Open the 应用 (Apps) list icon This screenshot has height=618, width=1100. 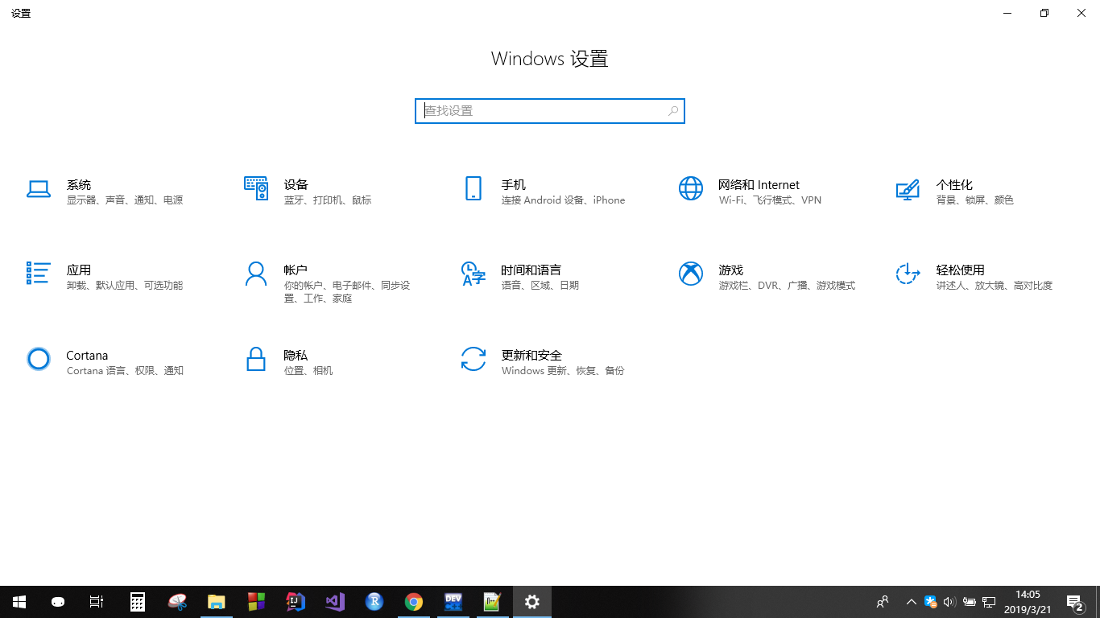point(39,273)
